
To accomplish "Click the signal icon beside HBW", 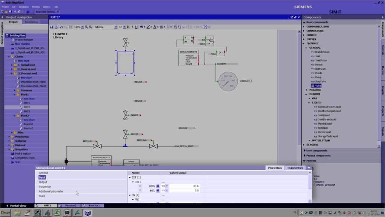I will [158, 186].
